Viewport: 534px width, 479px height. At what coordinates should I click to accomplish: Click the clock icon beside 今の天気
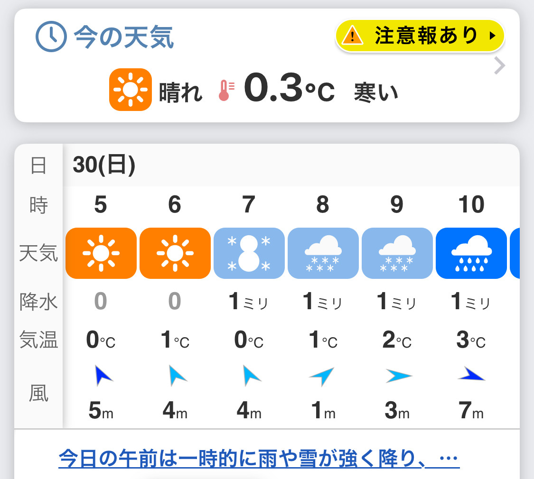pos(51,37)
